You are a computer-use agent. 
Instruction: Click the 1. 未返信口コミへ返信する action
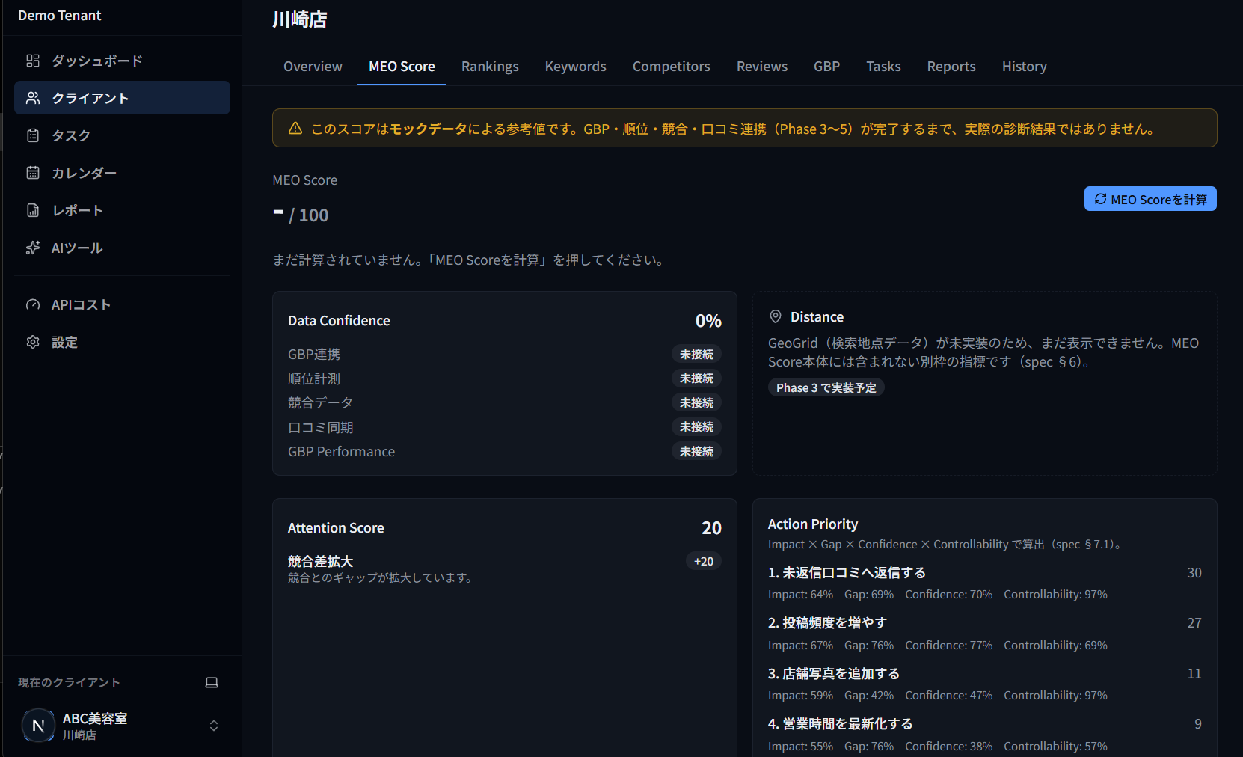pyautogui.click(x=847, y=573)
